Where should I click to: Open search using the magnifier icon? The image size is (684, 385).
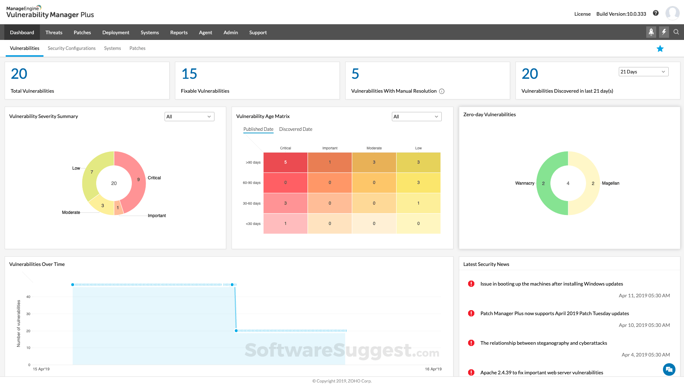pos(677,32)
